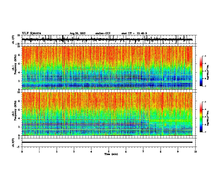Click the "6" kHz tick on ch.1 axis
The image size is (220, 170).
(x=19, y=64)
